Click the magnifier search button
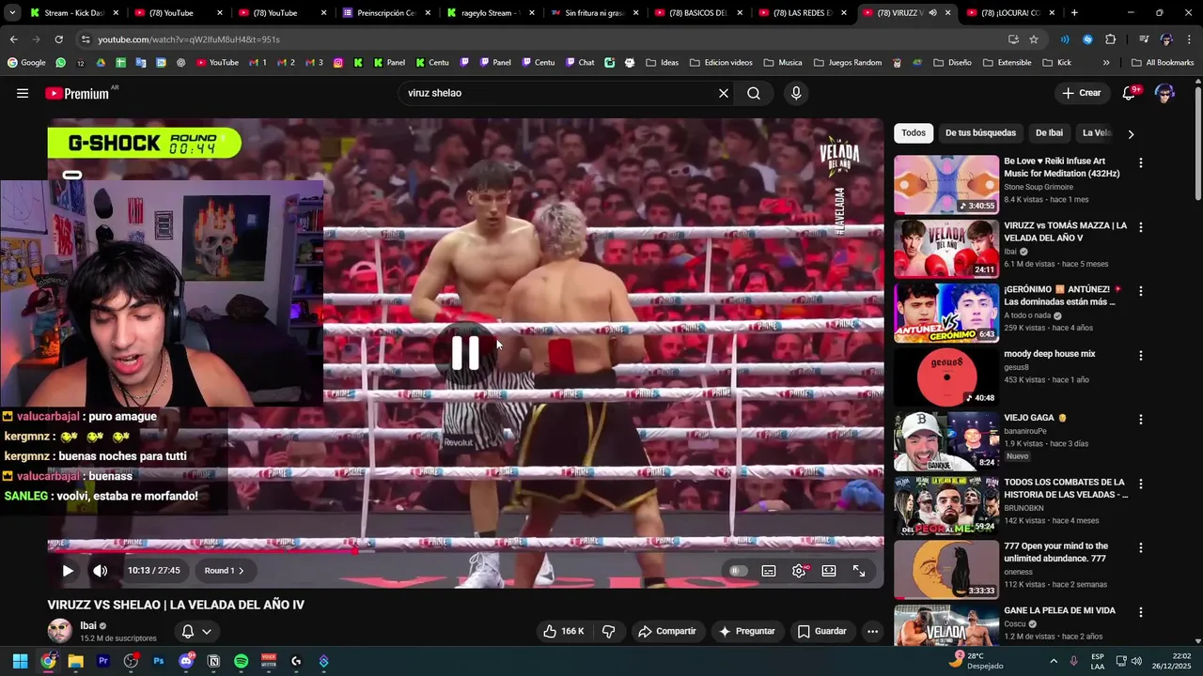The height and width of the screenshot is (676, 1203). point(754,93)
